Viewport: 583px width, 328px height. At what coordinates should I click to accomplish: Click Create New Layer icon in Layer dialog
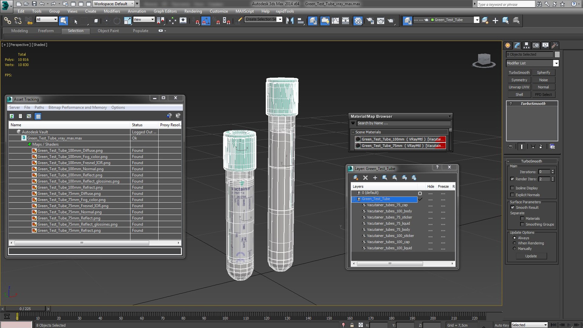coord(356,178)
